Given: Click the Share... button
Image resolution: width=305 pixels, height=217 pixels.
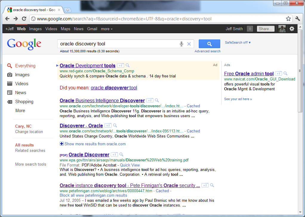Looking at the screenshot, I should (x=266, y=29).
